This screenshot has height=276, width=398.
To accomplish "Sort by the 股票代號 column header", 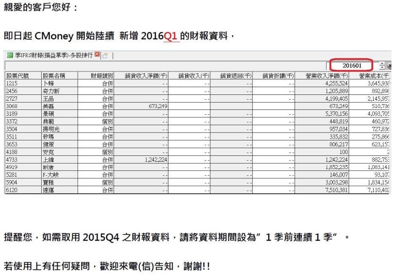I will click(x=23, y=76).
